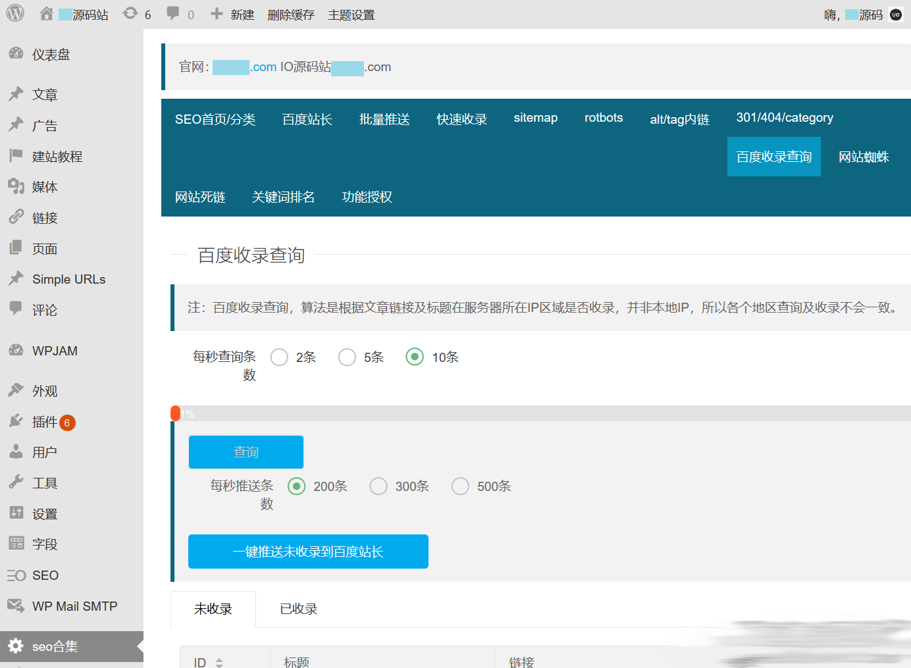The height and width of the screenshot is (668, 911).
Task: Click 删除缓存 in the admin bar
Action: (x=291, y=14)
